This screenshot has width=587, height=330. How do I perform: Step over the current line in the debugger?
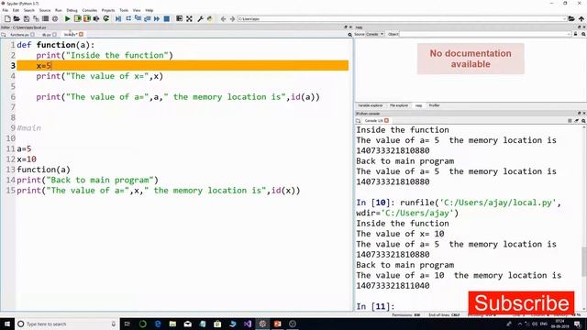[128, 18]
